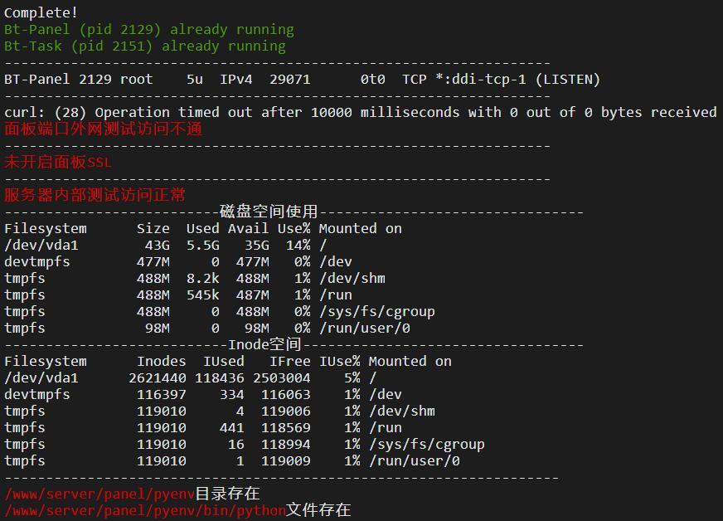Click the IUsed value "118436"

220,378
